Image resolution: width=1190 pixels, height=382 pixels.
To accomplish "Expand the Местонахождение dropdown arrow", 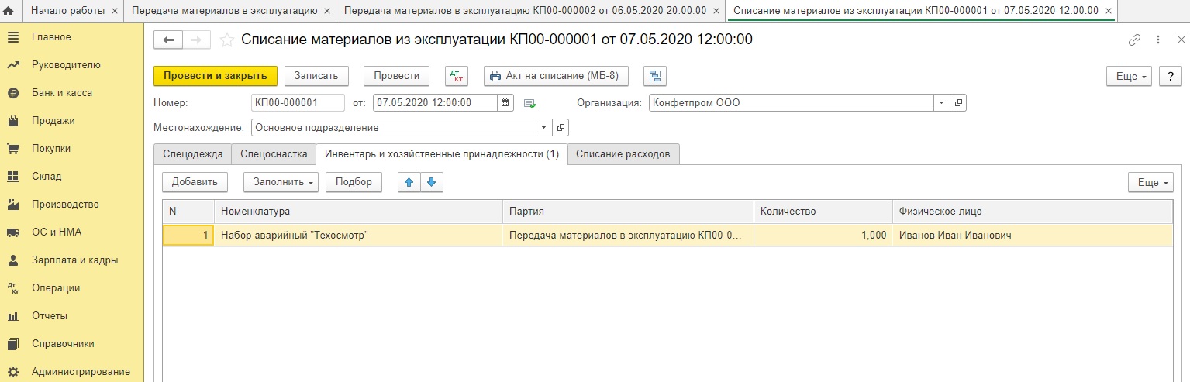I will click(x=543, y=127).
